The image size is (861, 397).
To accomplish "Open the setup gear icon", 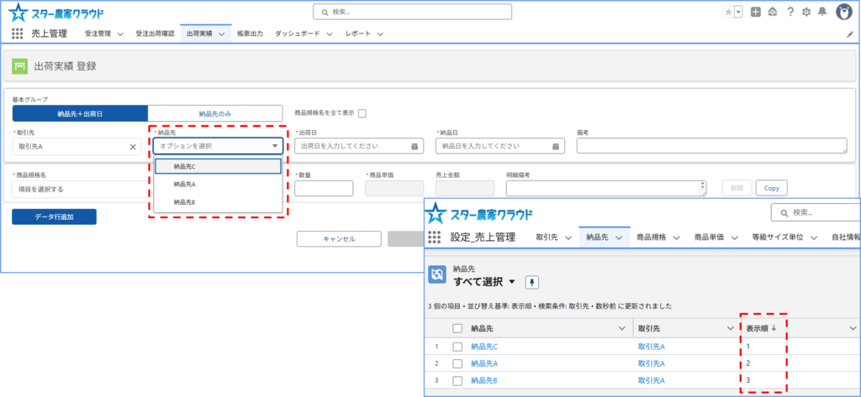I will pyautogui.click(x=806, y=12).
